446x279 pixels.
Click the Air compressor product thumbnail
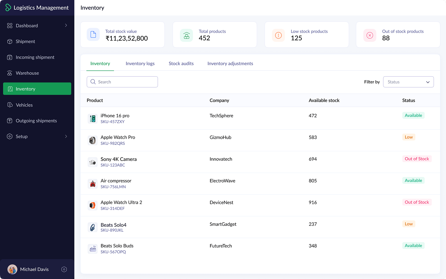tap(93, 184)
